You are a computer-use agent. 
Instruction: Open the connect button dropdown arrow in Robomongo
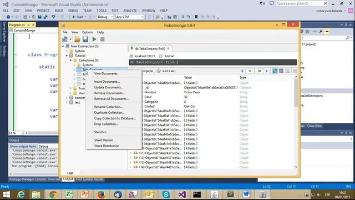pyautogui.click(x=70, y=39)
